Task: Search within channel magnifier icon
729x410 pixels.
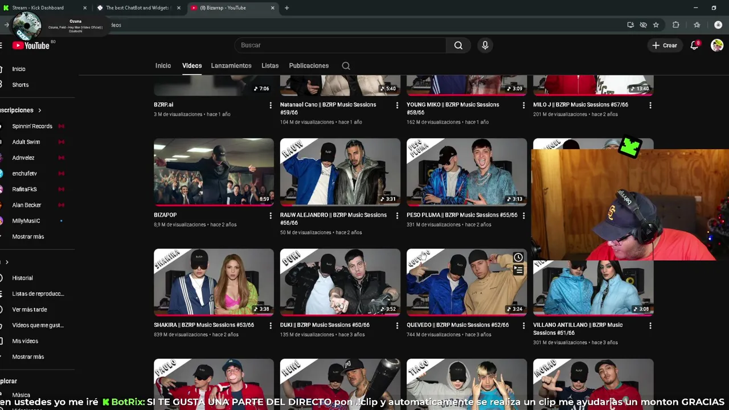Action: point(346,65)
